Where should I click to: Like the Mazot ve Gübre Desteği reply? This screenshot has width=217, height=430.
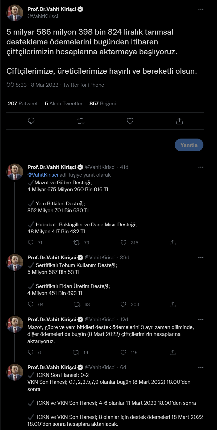(124, 243)
